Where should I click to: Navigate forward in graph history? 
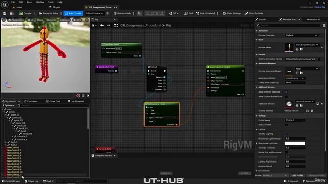[x=108, y=25]
